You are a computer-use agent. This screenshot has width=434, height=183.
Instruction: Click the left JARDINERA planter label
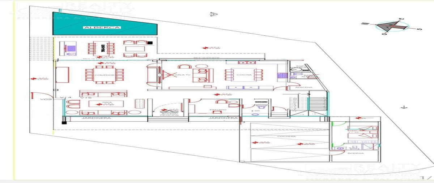90,118
